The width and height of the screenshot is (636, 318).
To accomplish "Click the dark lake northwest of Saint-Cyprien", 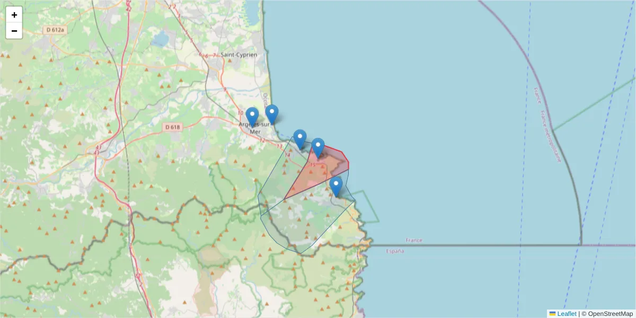I will coord(161,40).
